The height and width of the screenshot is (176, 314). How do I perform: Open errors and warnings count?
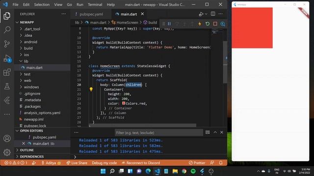tap(16, 163)
